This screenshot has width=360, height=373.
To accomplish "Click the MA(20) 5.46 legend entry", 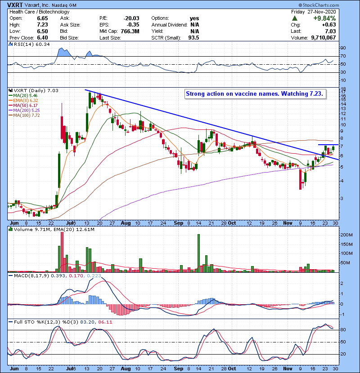I will coord(23,96).
